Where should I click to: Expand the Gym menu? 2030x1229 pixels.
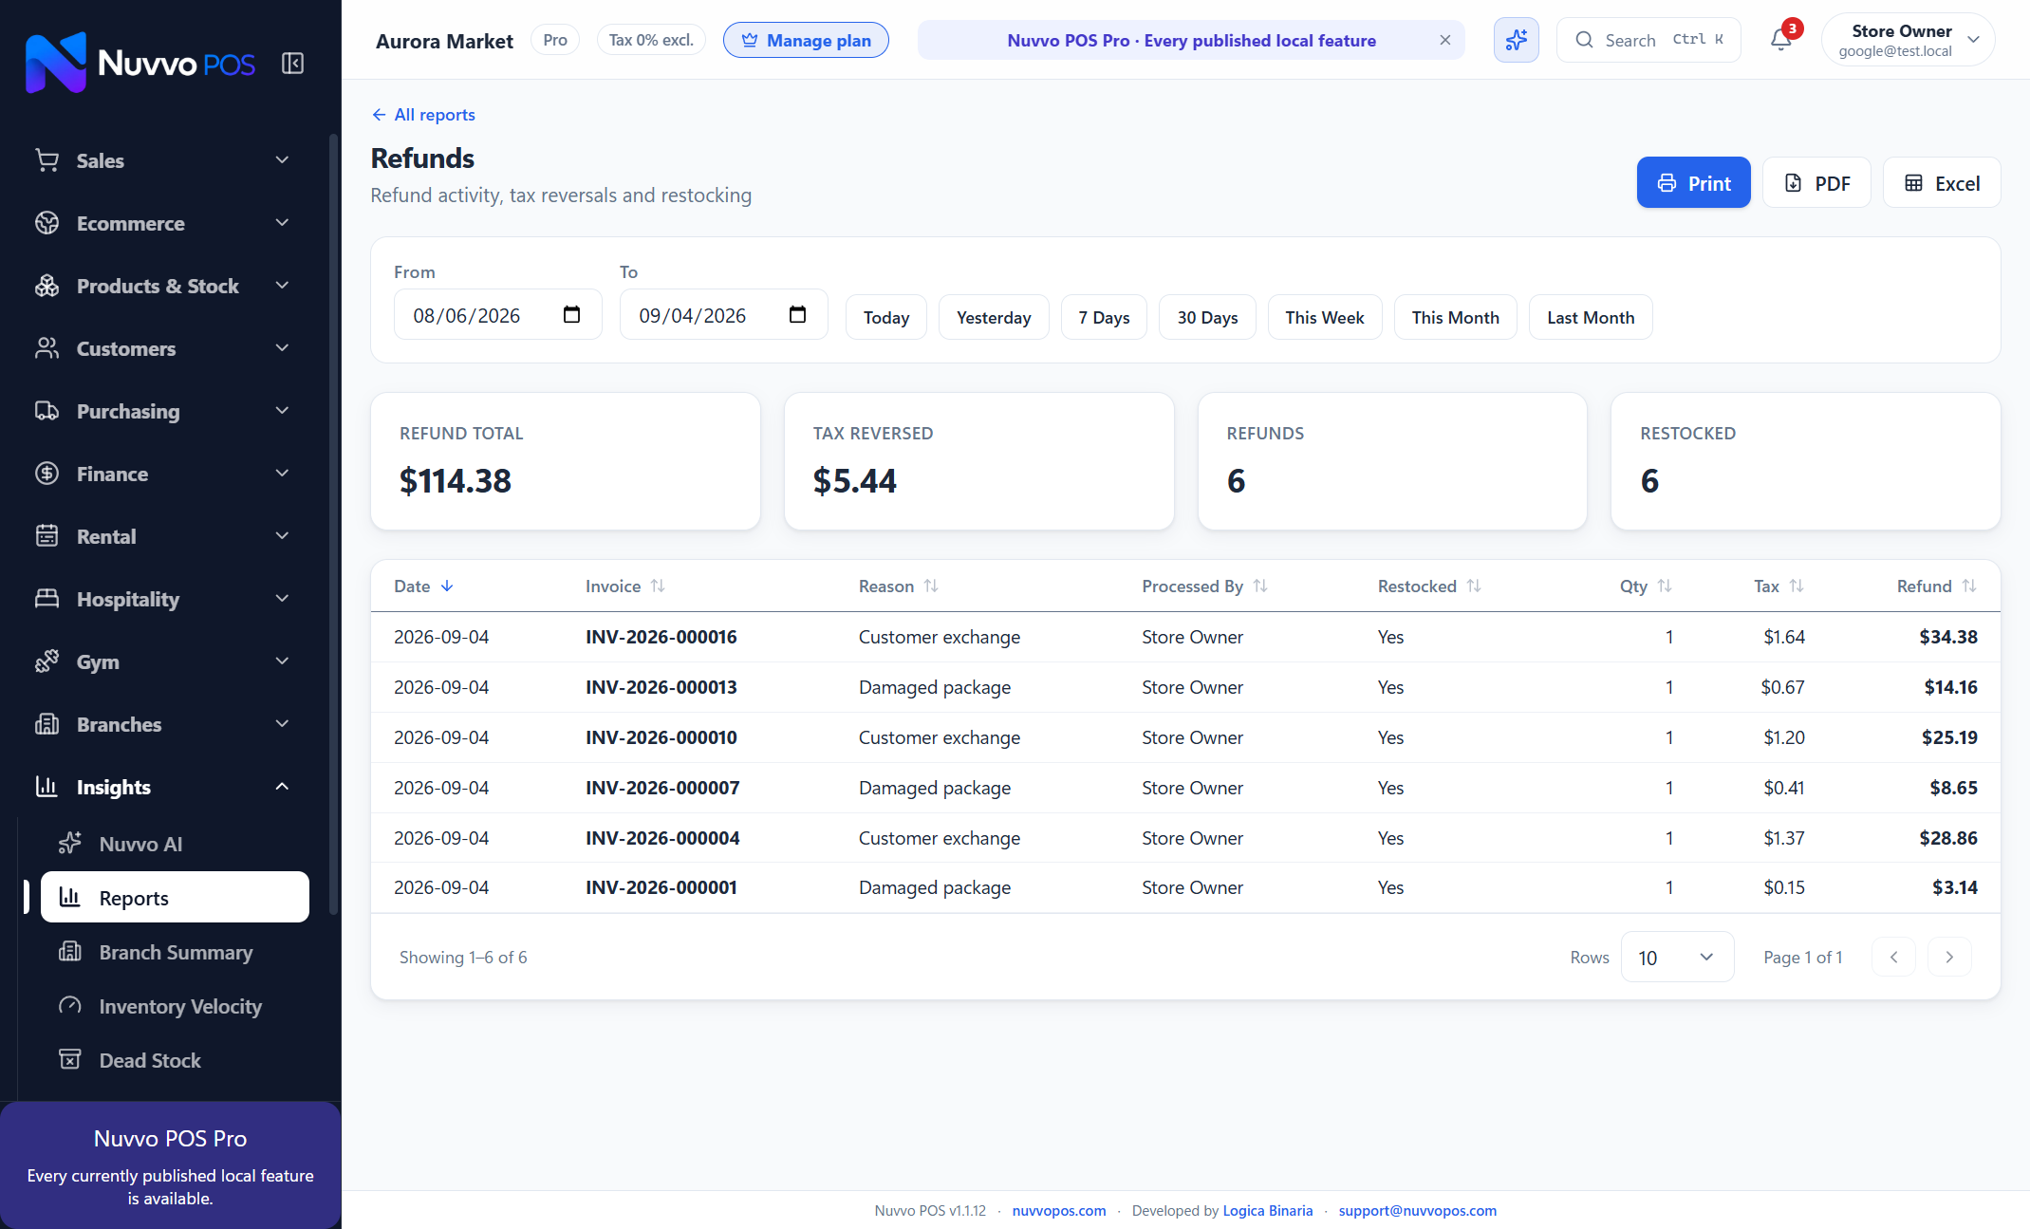pyautogui.click(x=161, y=661)
